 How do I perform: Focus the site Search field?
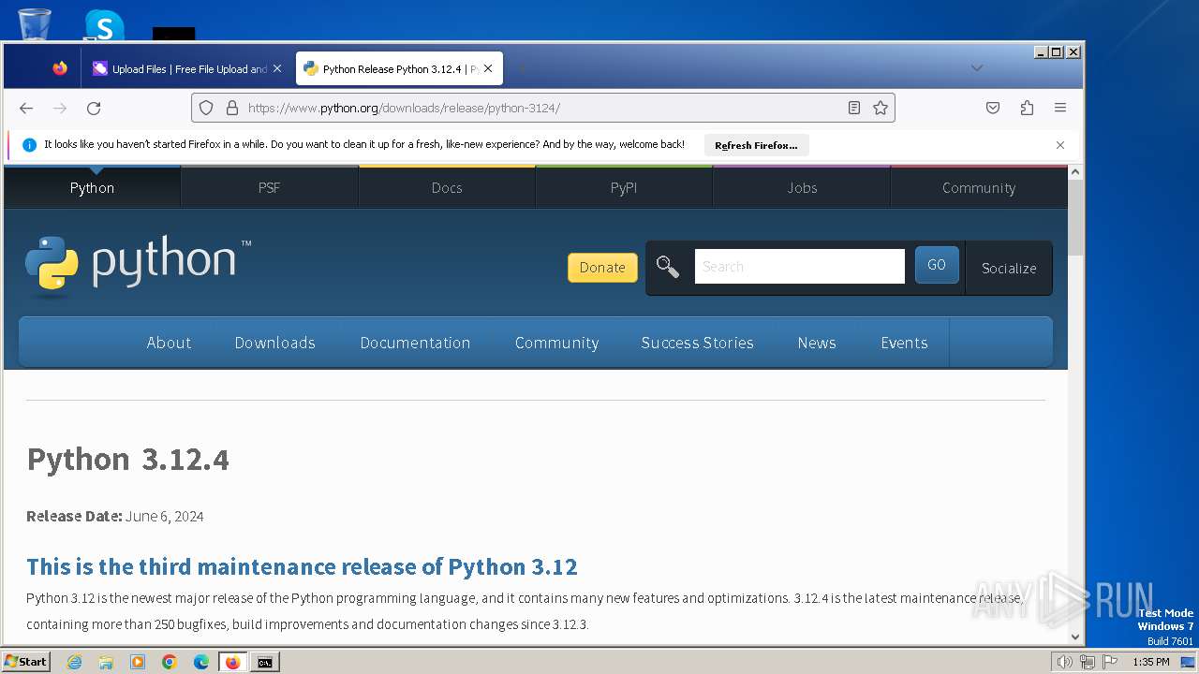pyautogui.click(x=799, y=267)
